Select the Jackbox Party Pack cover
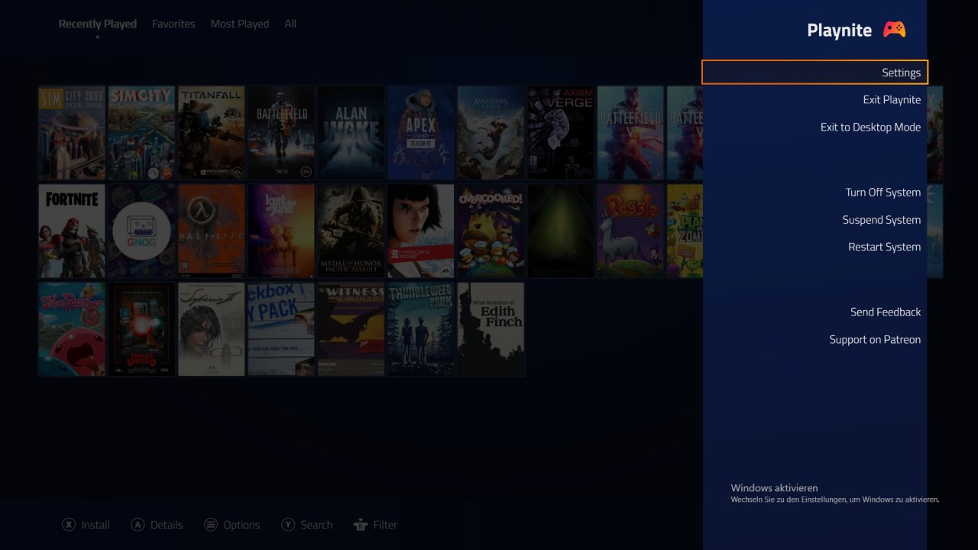 point(281,329)
